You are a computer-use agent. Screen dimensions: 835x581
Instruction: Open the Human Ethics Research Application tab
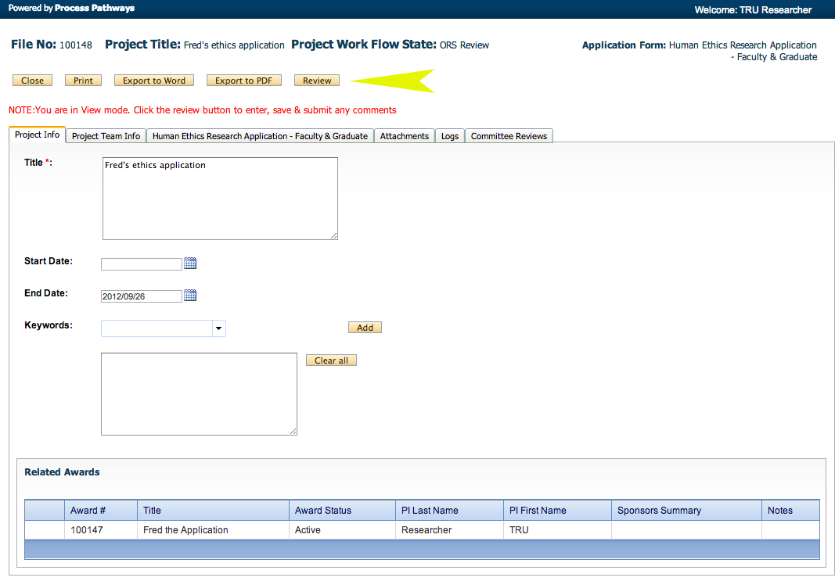point(260,136)
